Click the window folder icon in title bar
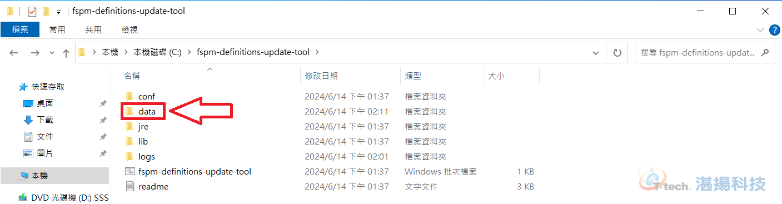The height and width of the screenshot is (204, 782). tap(9, 11)
